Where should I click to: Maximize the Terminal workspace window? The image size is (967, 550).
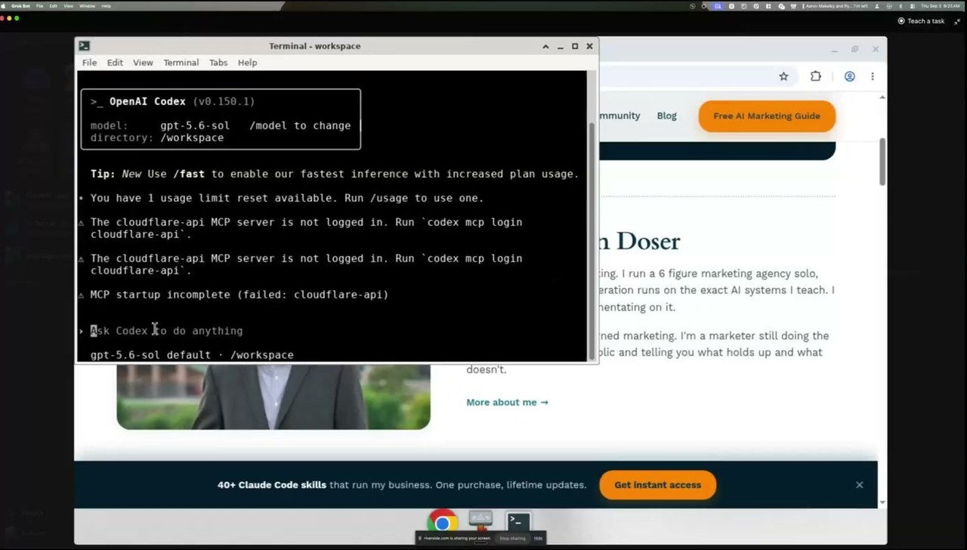575,46
